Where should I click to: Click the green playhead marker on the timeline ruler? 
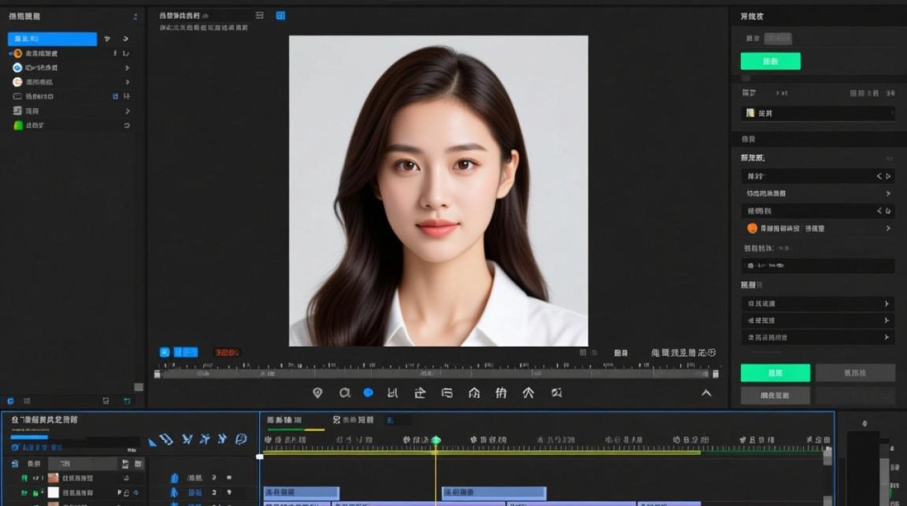click(436, 441)
